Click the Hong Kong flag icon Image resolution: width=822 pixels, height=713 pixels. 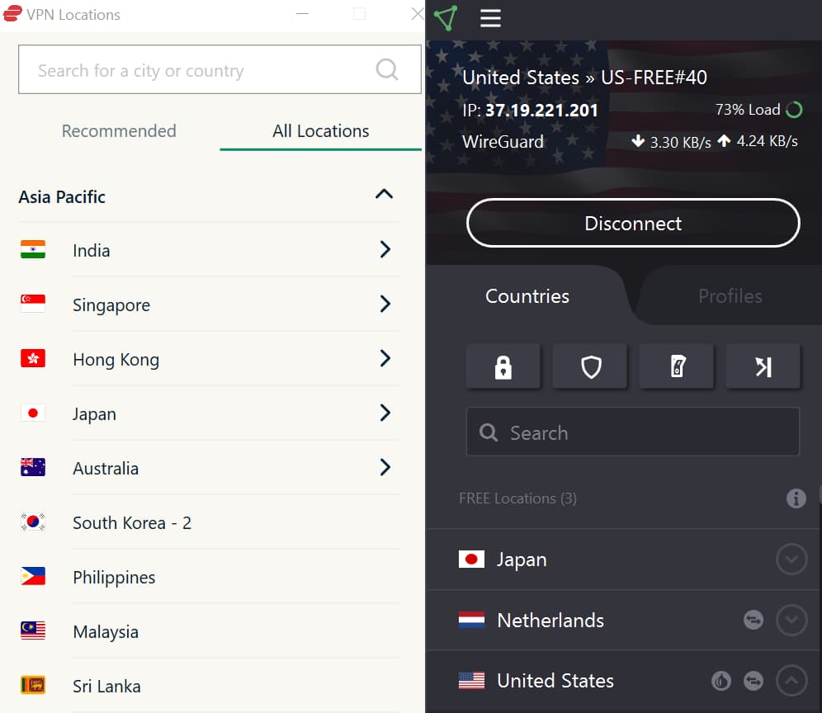(33, 359)
